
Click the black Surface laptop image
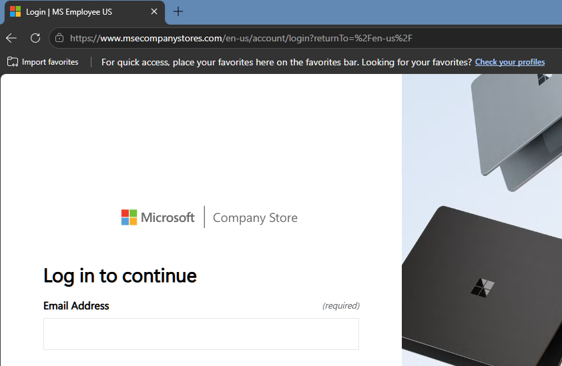482,286
